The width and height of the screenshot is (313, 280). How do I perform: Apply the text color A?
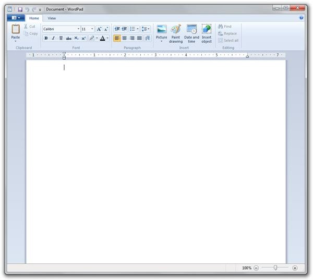click(x=102, y=38)
